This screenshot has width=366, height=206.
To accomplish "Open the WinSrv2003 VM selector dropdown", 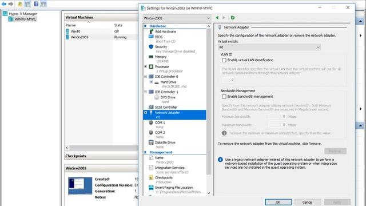I will (177, 18).
